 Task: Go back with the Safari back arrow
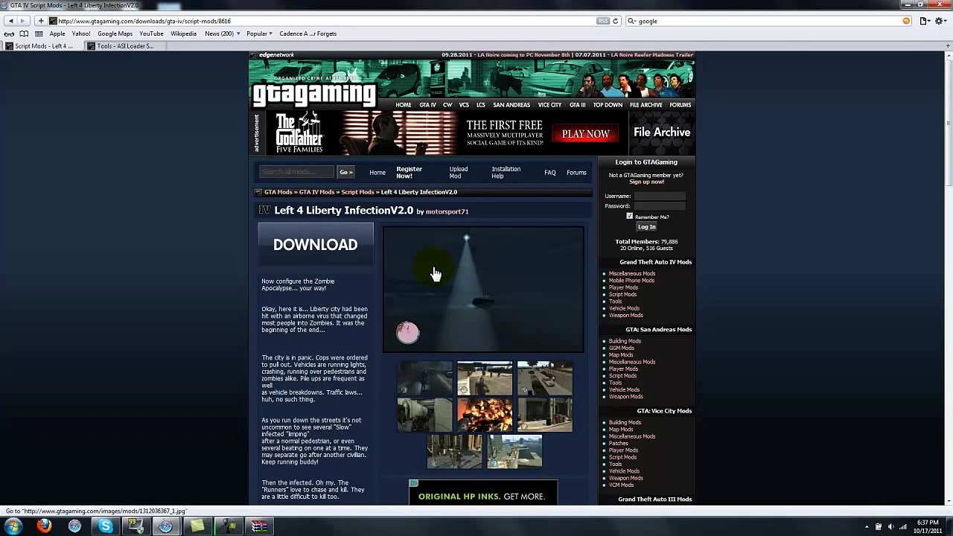coord(10,21)
